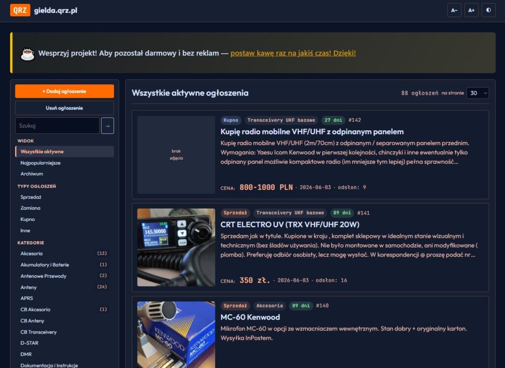
Task: Click 'Akcesoria' tag on listing #140
Action: click(x=270, y=305)
